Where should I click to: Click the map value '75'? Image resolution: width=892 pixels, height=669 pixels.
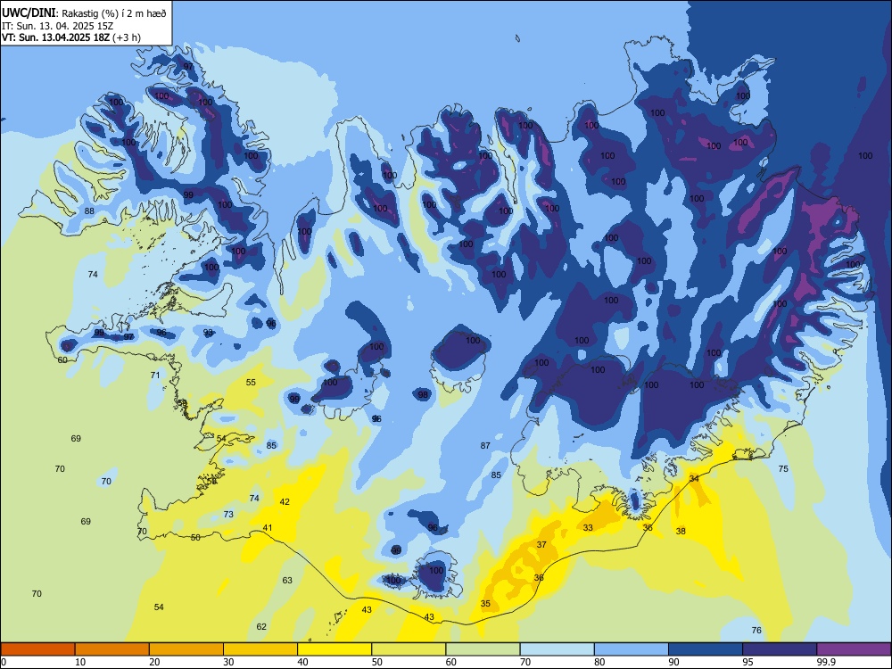coord(783,469)
